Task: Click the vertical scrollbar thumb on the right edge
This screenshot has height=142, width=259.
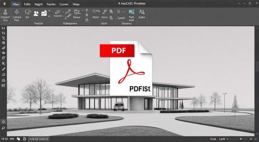Action: pos(257,67)
